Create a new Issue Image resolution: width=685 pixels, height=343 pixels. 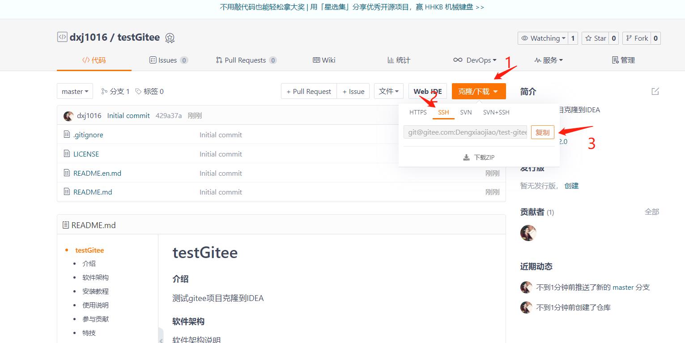[x=353, y=91]
